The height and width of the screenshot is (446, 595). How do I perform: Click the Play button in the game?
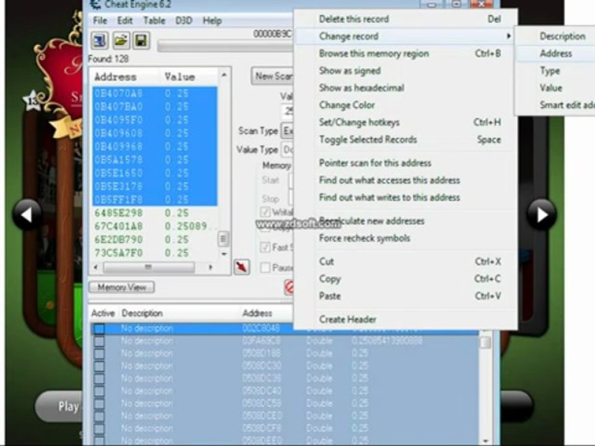[59, 406]
